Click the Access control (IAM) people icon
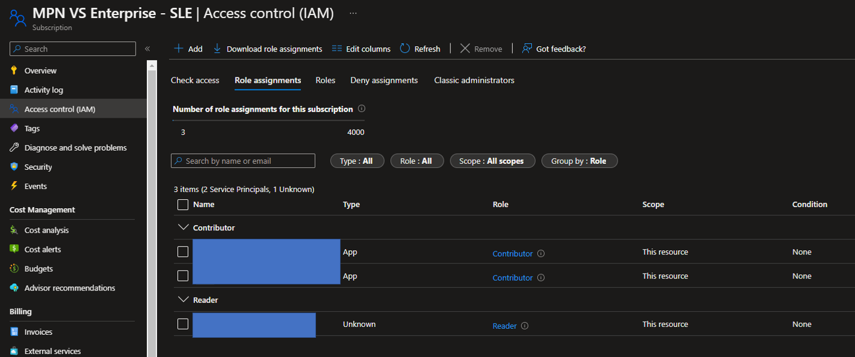The height and width of the screenshot is (357, 855). (14, 109)
